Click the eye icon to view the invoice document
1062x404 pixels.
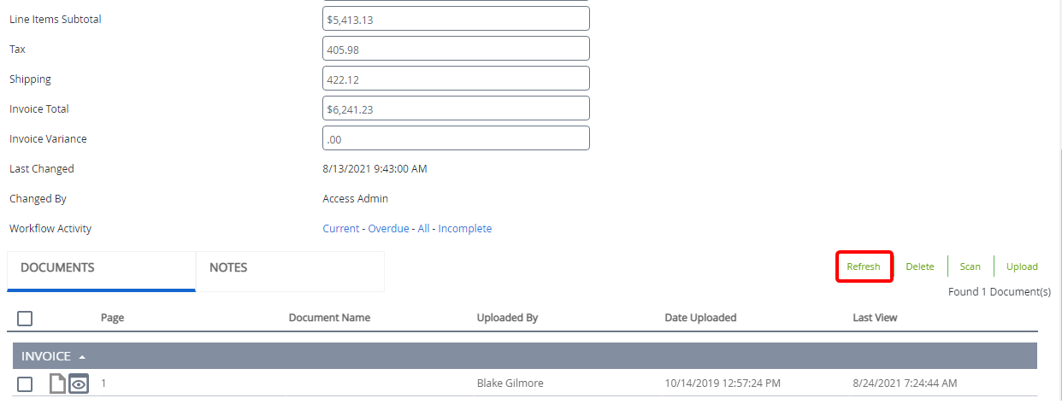coord(79,384)
